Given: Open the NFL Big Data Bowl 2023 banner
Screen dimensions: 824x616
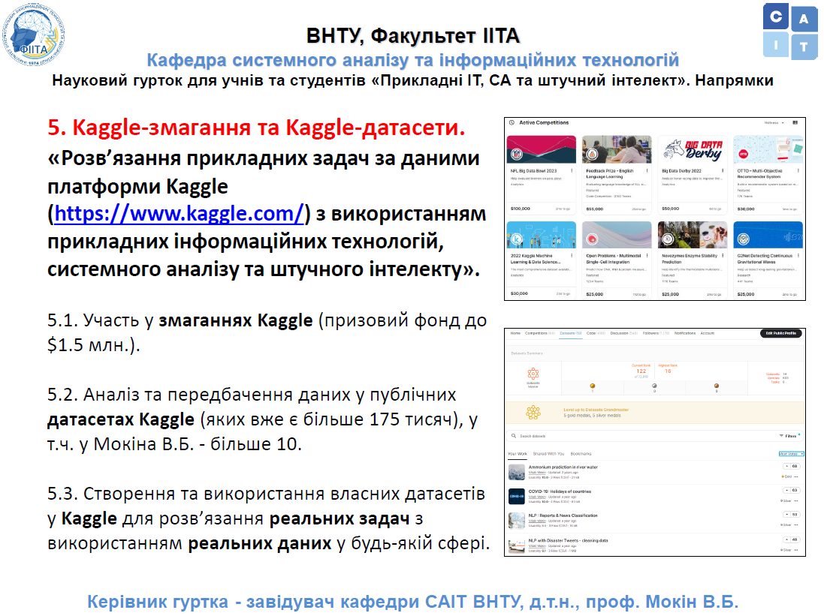Looking at the screenshot, I should (542, 149).
